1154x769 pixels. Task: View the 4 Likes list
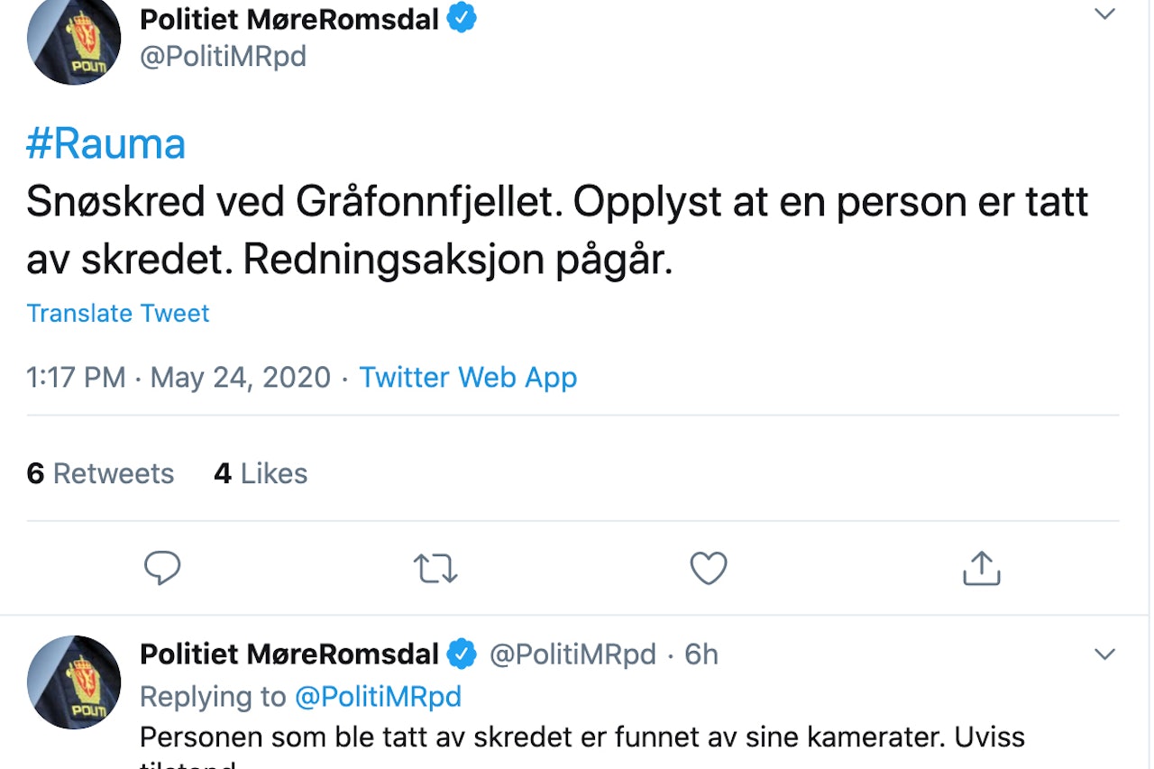tap(261, 472)
